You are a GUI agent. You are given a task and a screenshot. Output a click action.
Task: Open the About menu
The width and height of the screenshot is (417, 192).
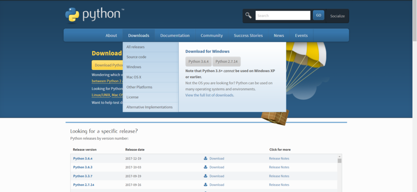pos(111,35)
